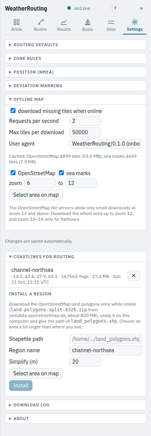Edit the maximum zoom field showing 12
Image resolution: width=151 pixels, height=436 pixels.
click(81, 183)
